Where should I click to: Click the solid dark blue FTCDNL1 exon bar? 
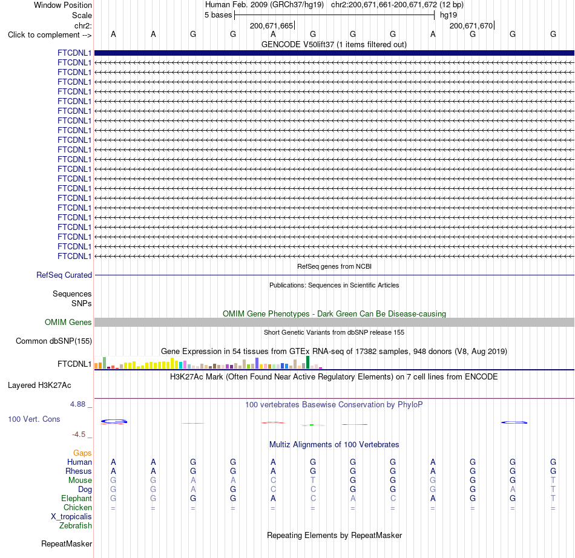334,53
